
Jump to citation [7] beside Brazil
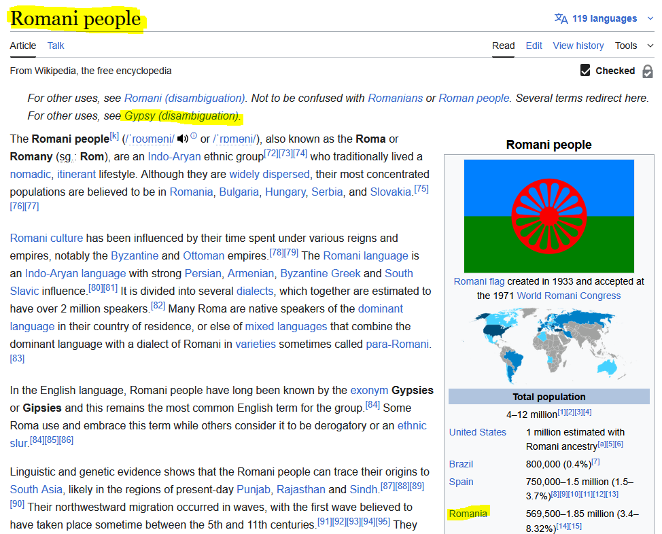coord(595,462)
